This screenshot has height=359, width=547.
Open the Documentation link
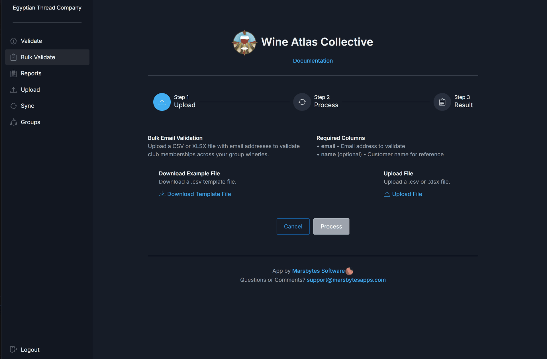313,61
